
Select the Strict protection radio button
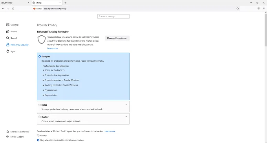40,105
